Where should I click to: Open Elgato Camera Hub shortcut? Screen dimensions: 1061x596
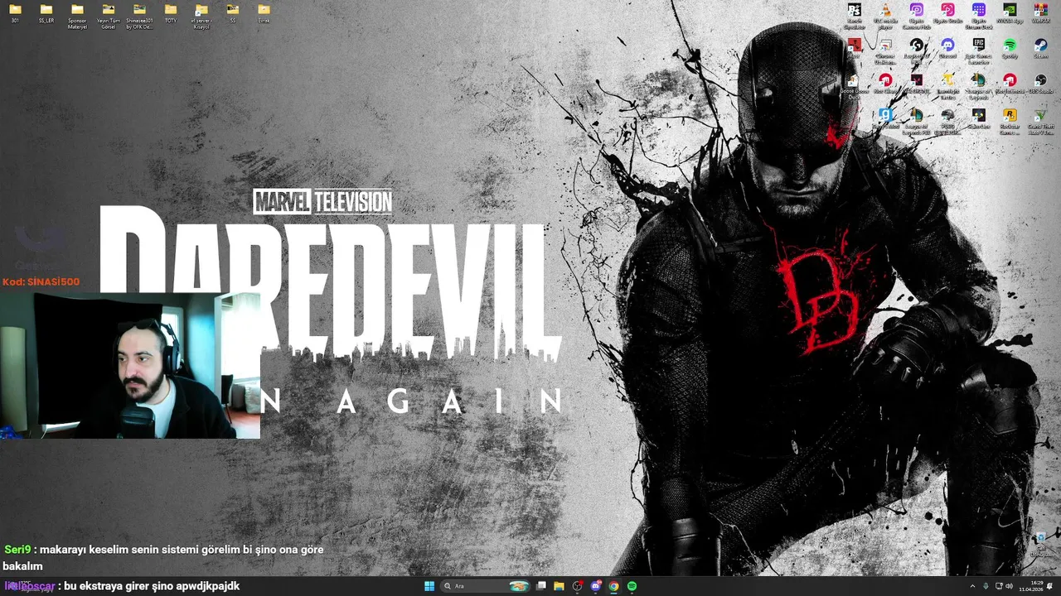(917, 15)
